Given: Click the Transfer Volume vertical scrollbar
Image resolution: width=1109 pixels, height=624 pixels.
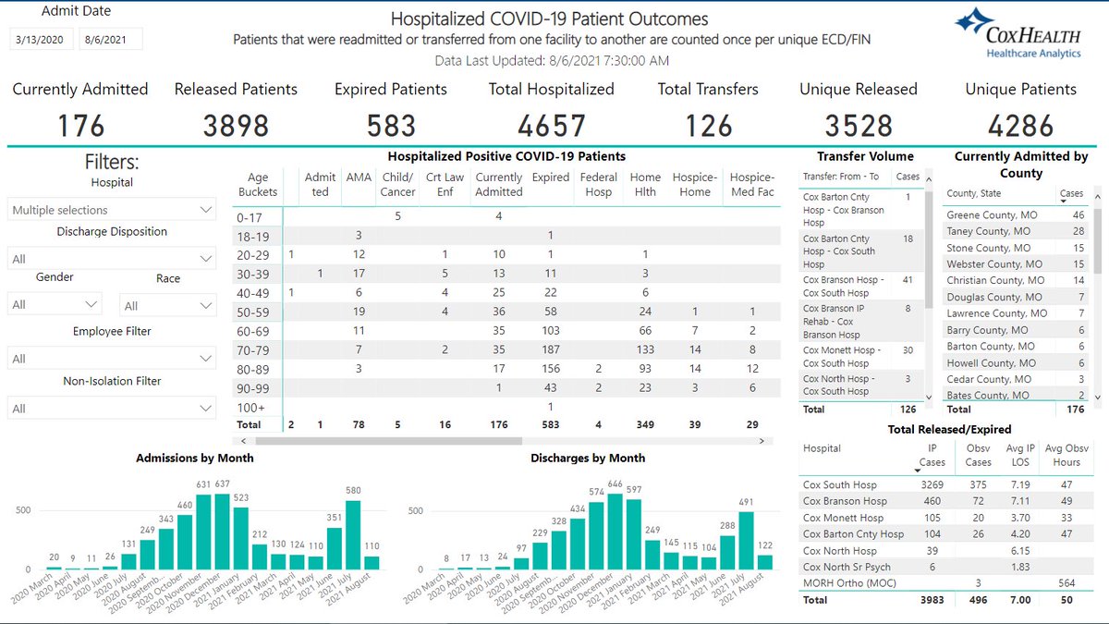Looking at the screenshot, I should [x=931, y=250].
